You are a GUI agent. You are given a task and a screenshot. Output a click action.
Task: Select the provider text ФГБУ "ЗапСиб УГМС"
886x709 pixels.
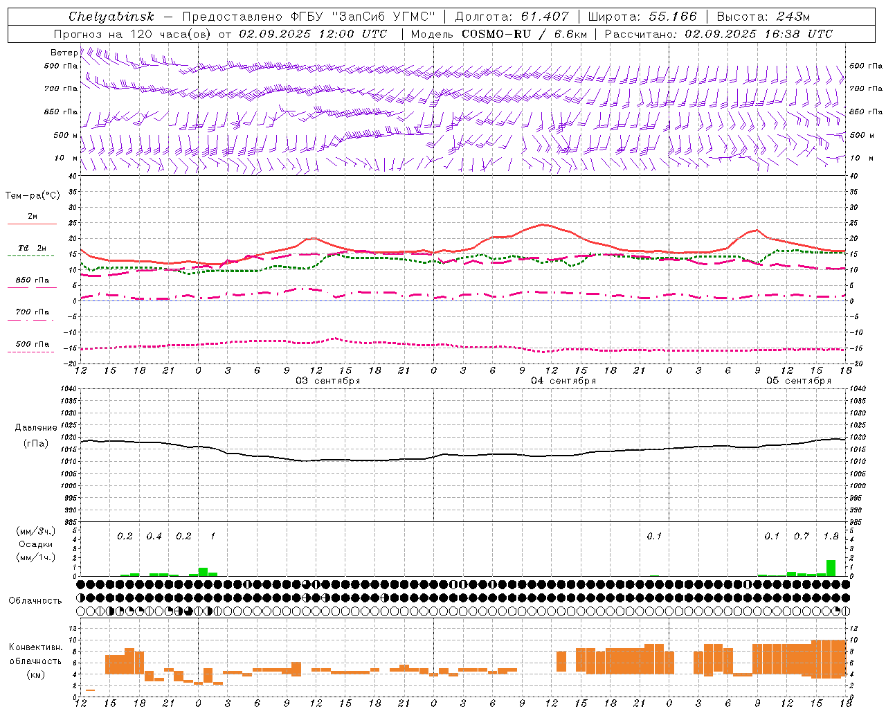364,17
